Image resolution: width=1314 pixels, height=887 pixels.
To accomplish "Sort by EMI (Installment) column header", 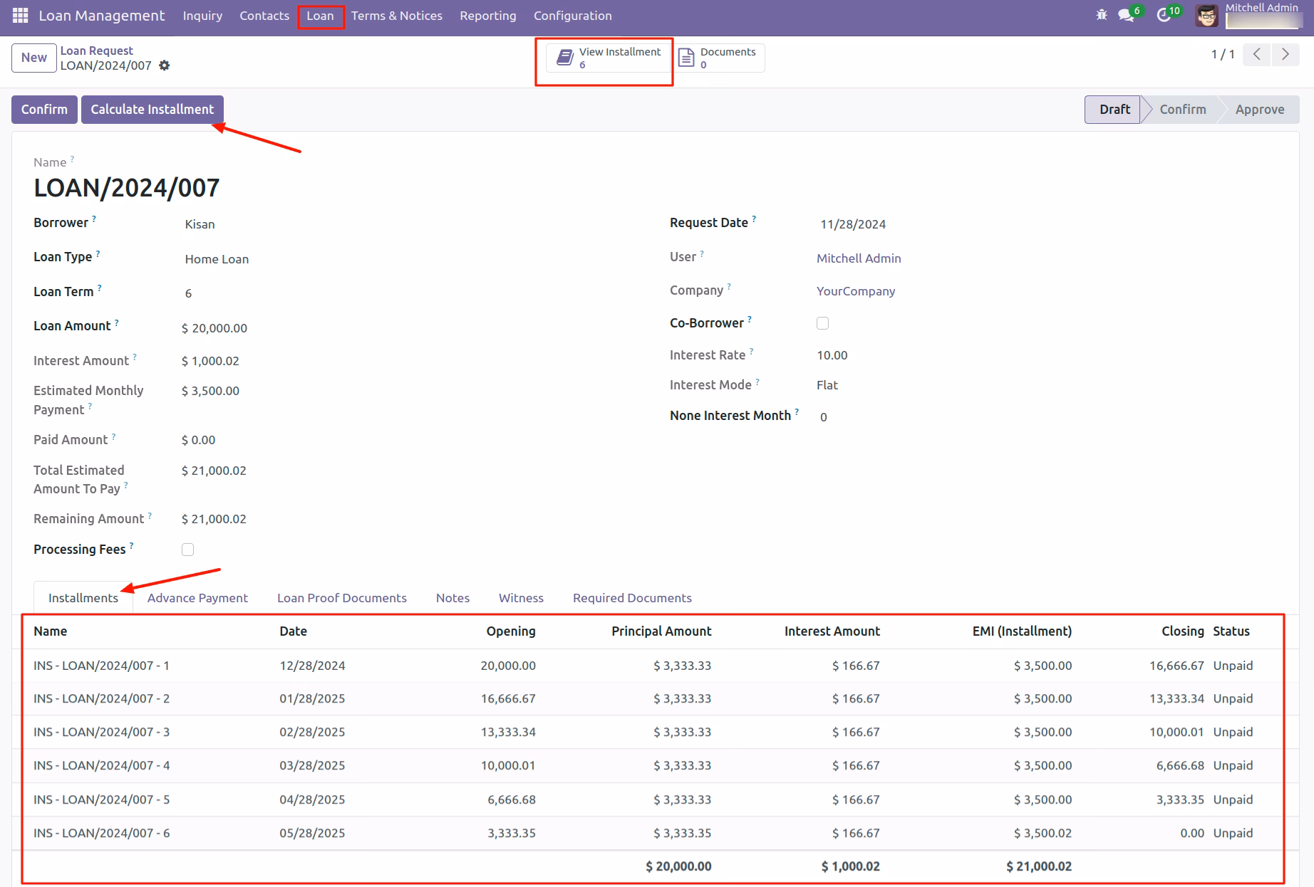I will (1022, 631).
